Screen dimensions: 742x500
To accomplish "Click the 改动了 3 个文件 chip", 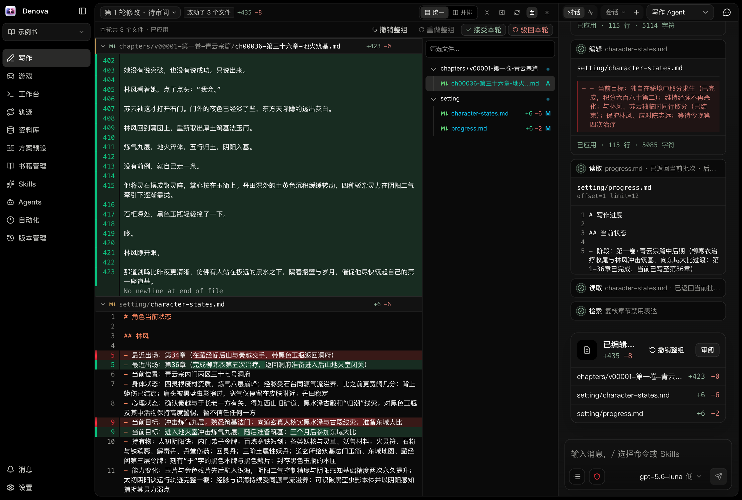I will (x=209, y=12).
